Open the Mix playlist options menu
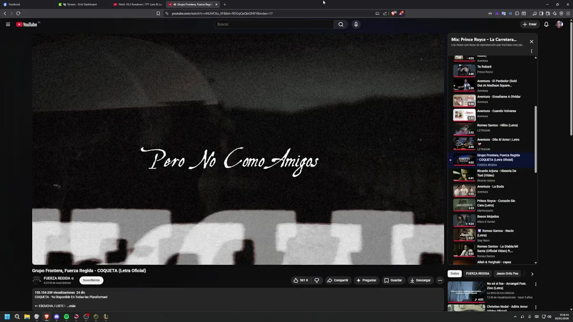 click(531, 51)
